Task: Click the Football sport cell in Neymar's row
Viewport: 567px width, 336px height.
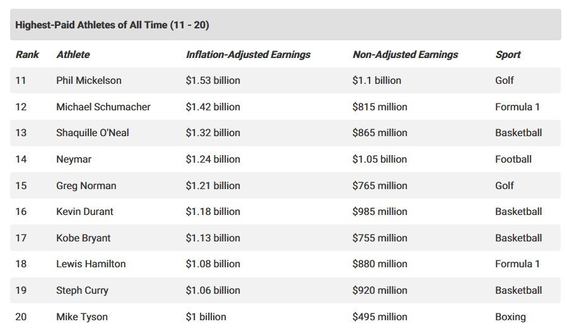Action: point(513,159)
